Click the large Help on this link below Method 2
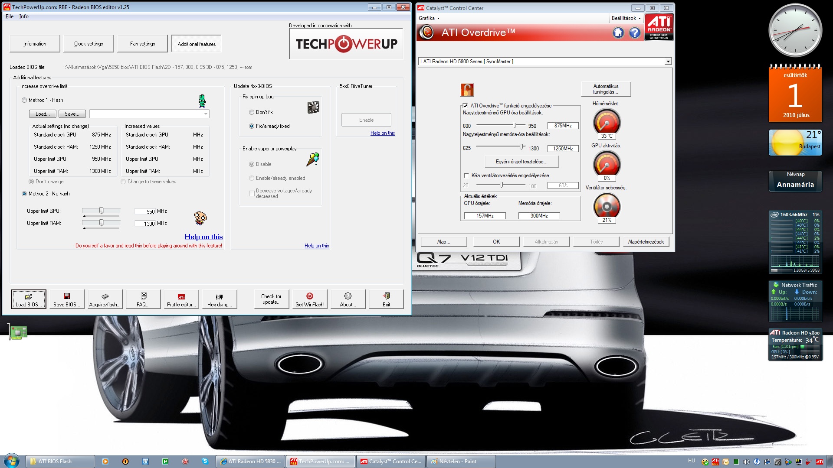The height and width of the screenshot is (468, 833). (203, 237)
